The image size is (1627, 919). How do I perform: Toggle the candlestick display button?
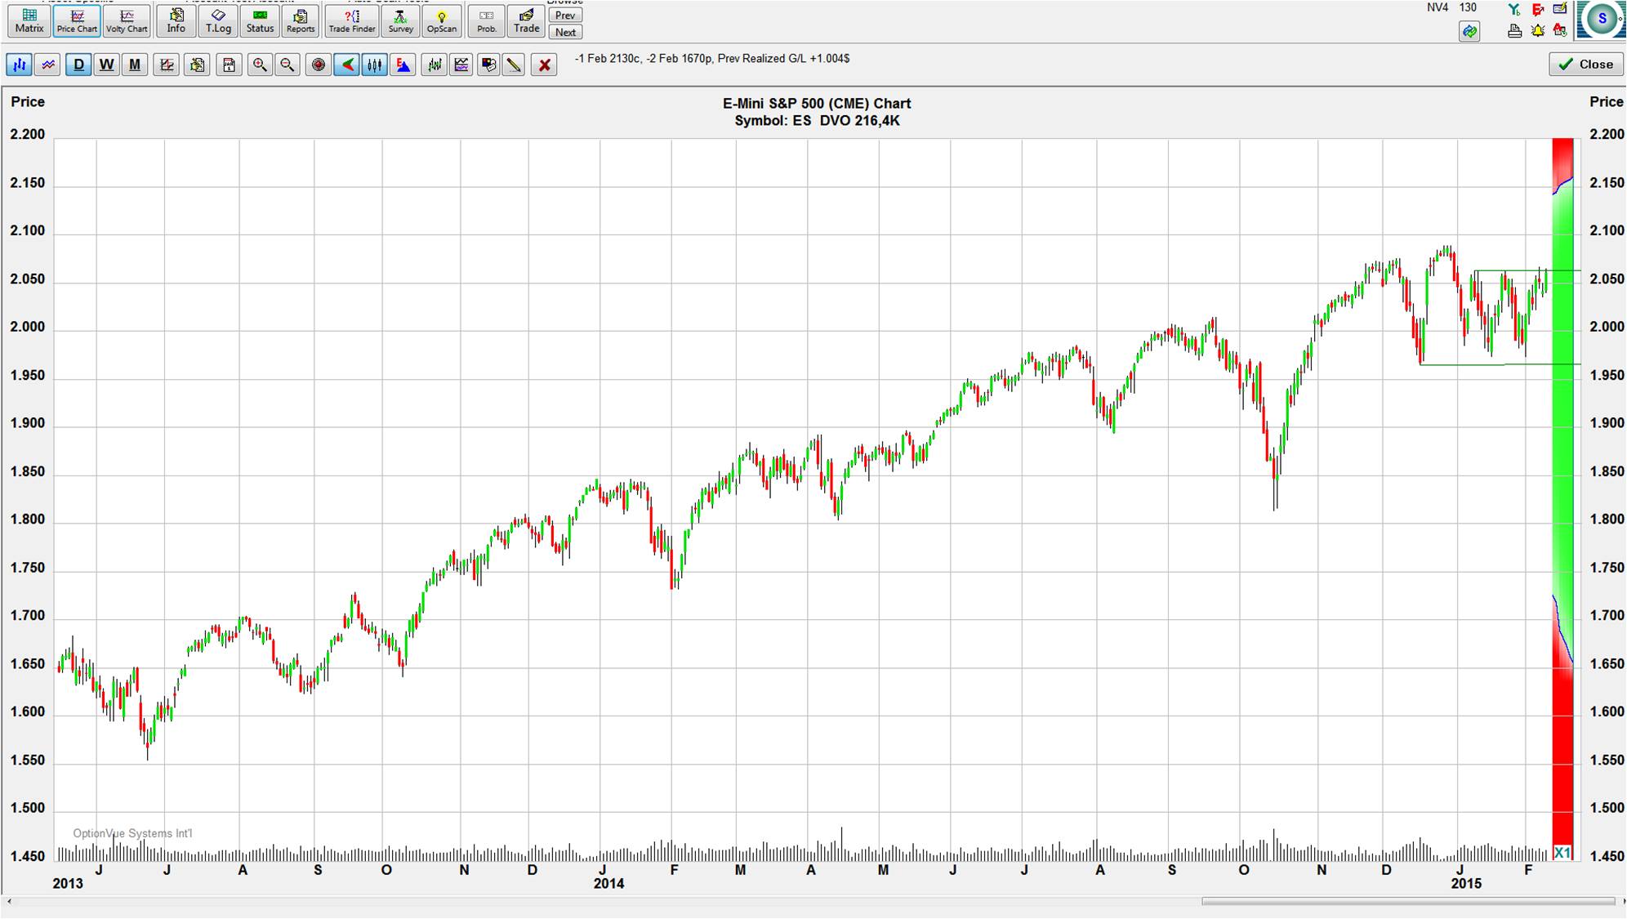(375, 65)
